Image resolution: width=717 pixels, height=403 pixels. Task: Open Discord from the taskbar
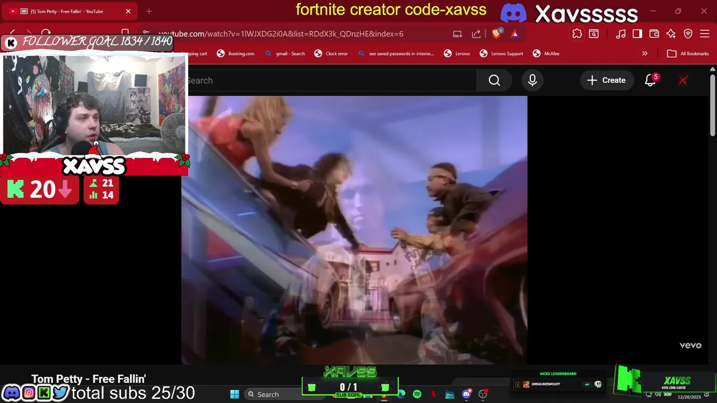coord(467,394)
